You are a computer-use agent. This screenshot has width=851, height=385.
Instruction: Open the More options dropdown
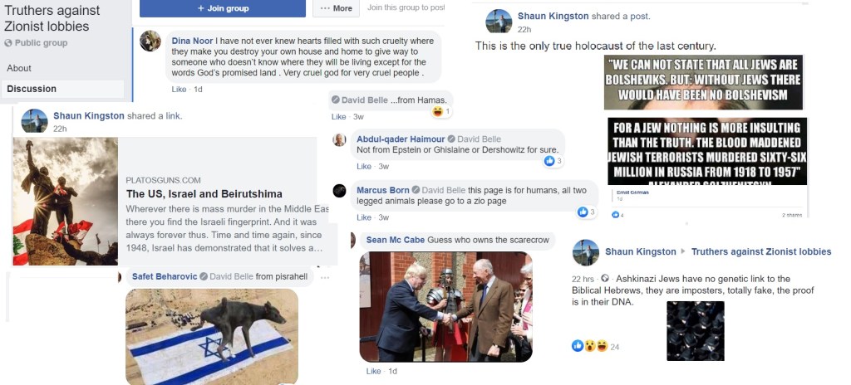coord(336,8)
